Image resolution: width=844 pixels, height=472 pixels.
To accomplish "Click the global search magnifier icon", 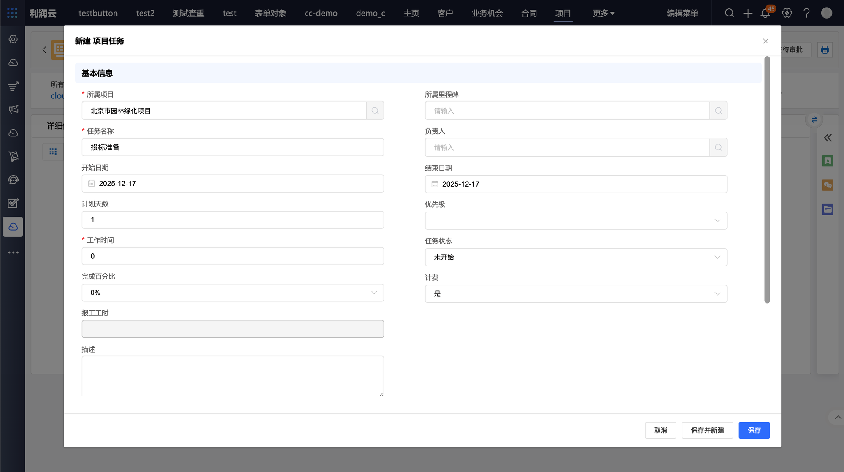I will pos(729,13).
